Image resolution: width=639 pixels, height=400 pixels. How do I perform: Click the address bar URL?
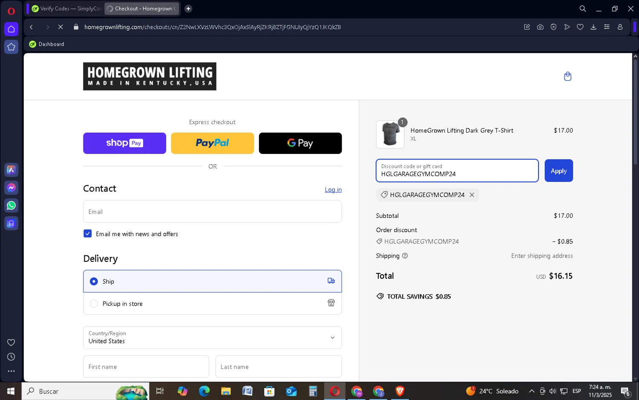tap(213, 27)
